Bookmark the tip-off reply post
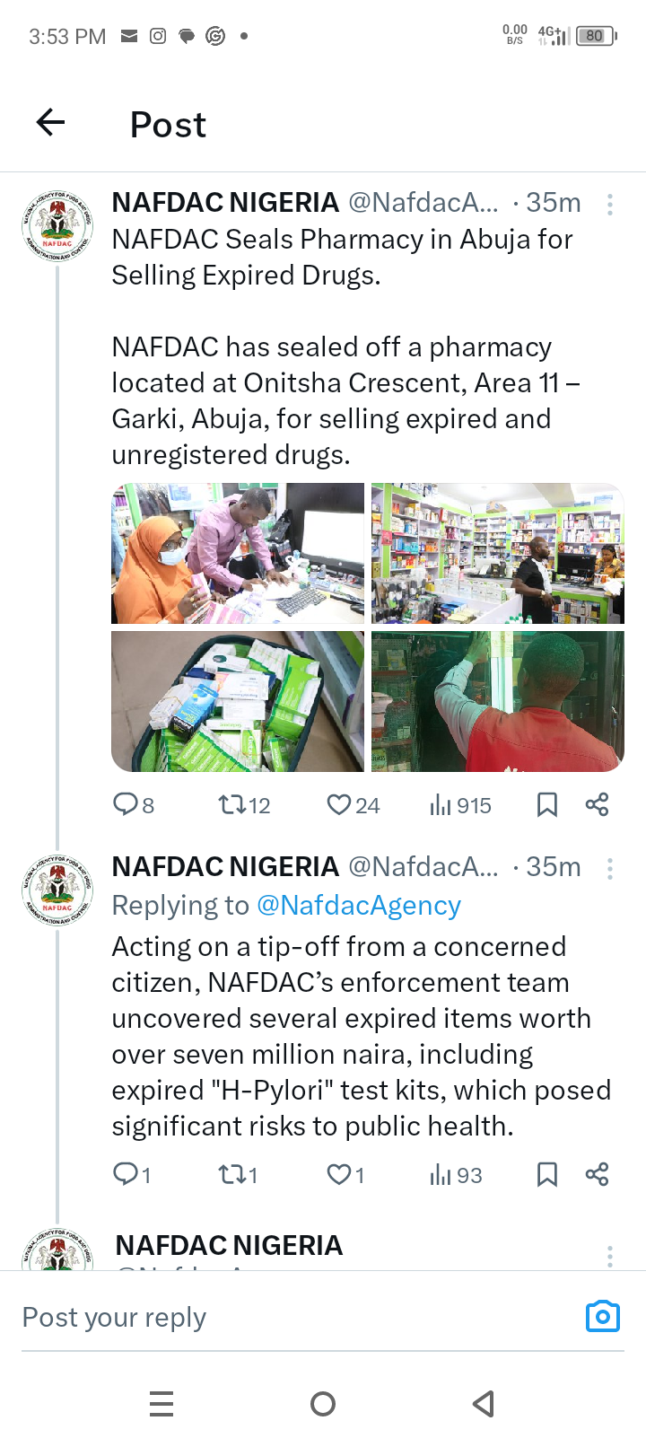This screenshot has width=646, height=1447. [546, 1174]
